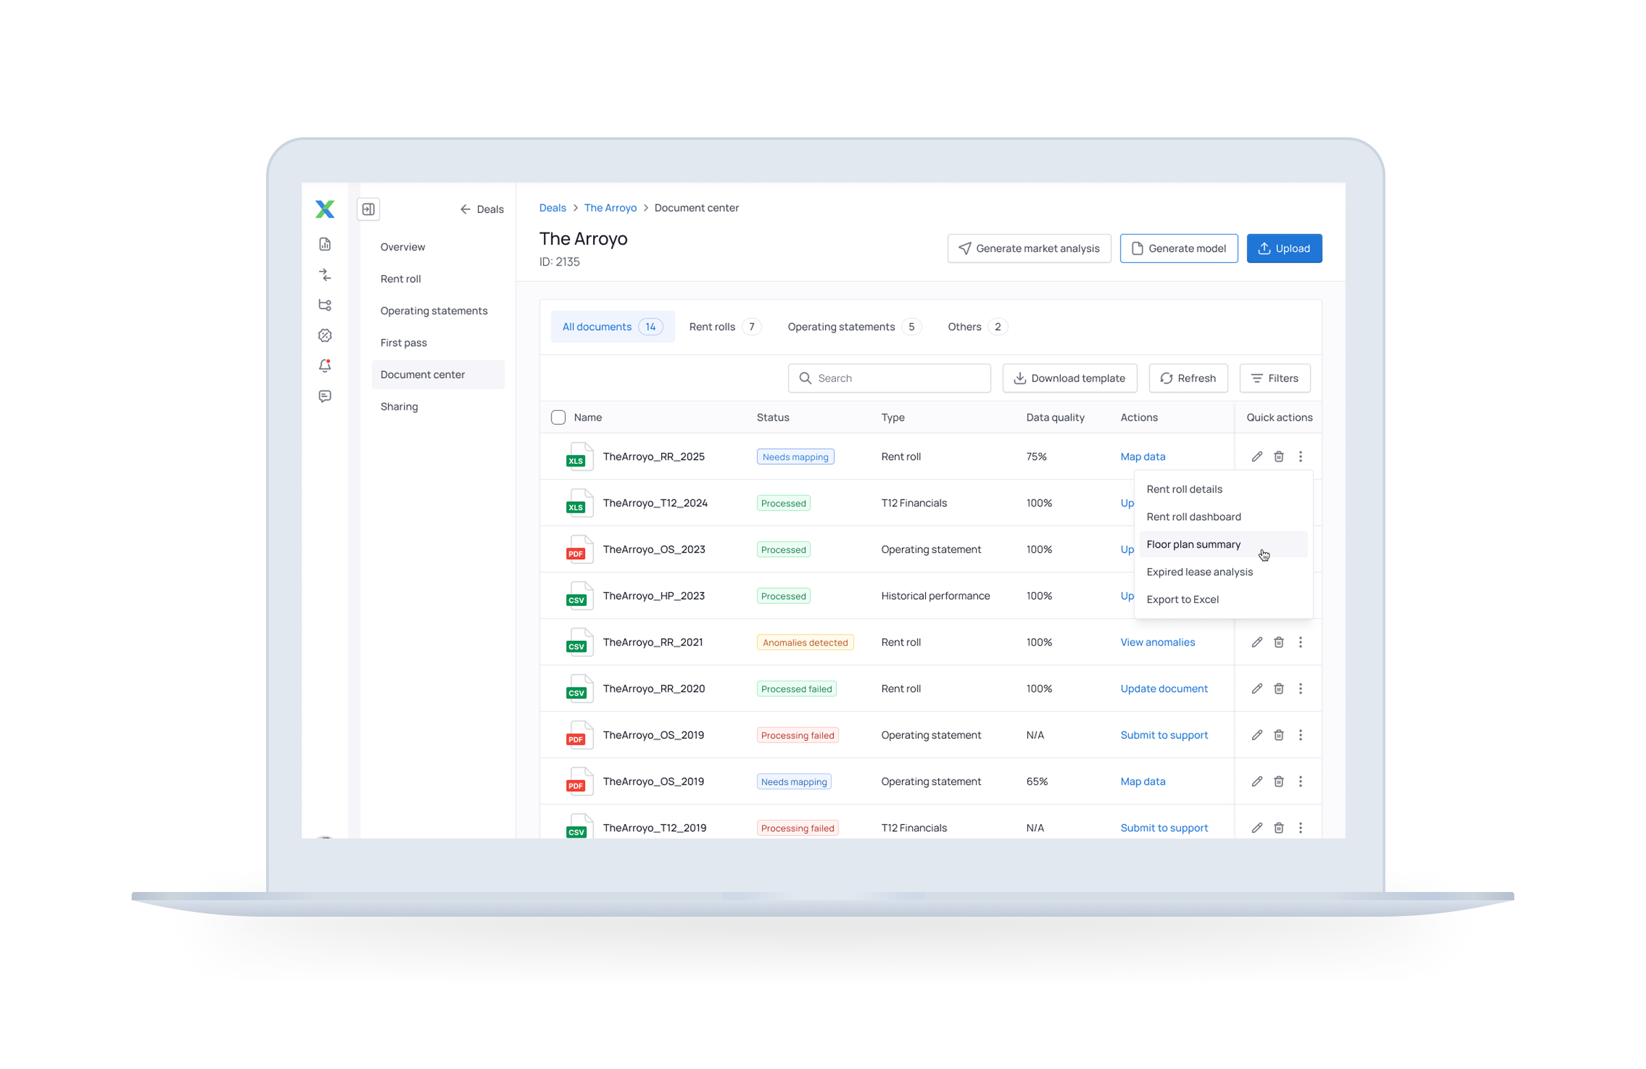This screenshot has width=1646, height=1069.
Task: Click PDF file icon of TheArroyo_OS_2023
Action: click(579, 550)
